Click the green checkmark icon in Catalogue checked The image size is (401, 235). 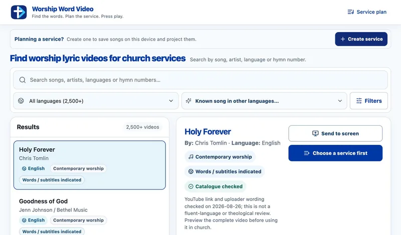(x=191, y=186)
